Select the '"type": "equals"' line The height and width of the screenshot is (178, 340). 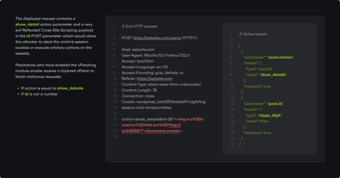coord(259,69)
